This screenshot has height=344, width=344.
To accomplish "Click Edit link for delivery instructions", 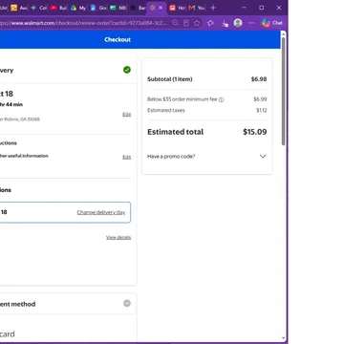I will click(x=127, y=157).
